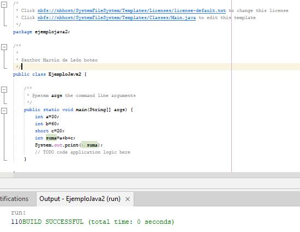Click the 'public class EjemploJava2' declaration
The height and width of the screenshot is (232, 300).
tap(50, 74)
